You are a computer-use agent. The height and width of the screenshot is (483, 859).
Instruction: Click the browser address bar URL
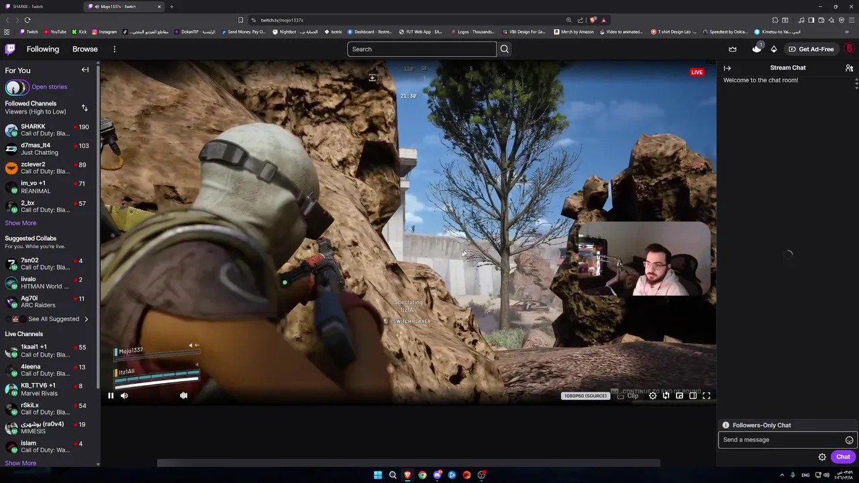[x=282, y=20]
